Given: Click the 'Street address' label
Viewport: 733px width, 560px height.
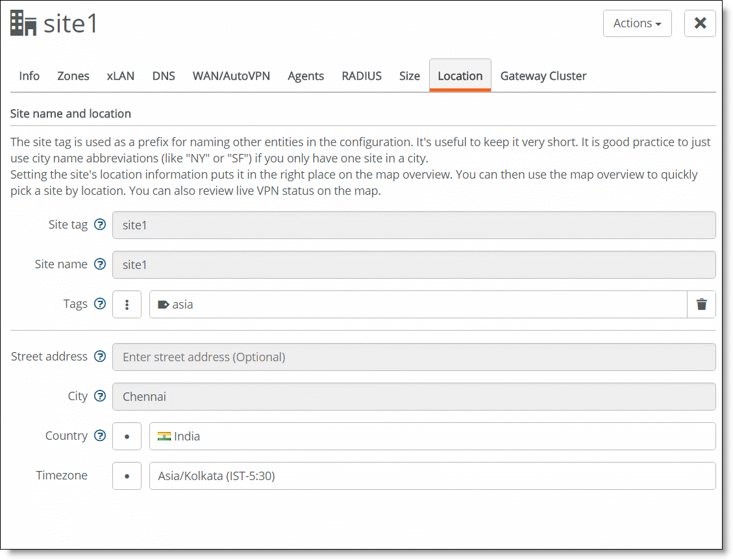Looking at the screenshot, I should (x=49, y=357).
